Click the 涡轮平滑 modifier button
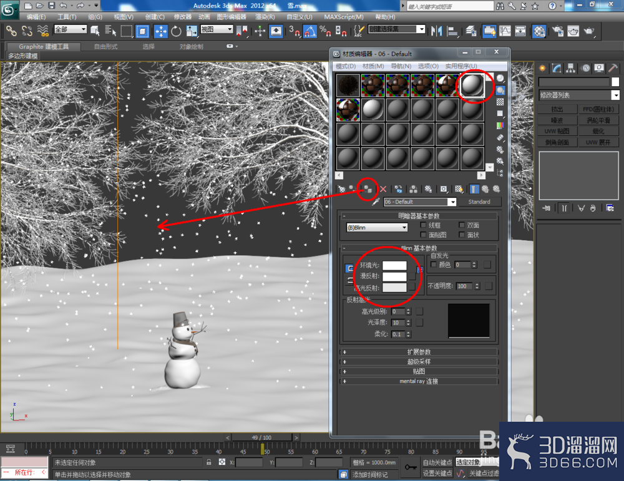Screen dimensions: 624x481 coord(598,120)
